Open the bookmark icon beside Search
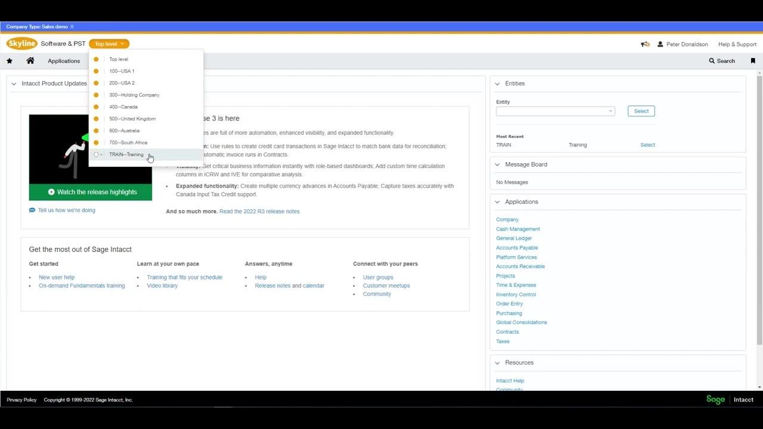Viewport: 763px width, 429px height. pos(753,61)
